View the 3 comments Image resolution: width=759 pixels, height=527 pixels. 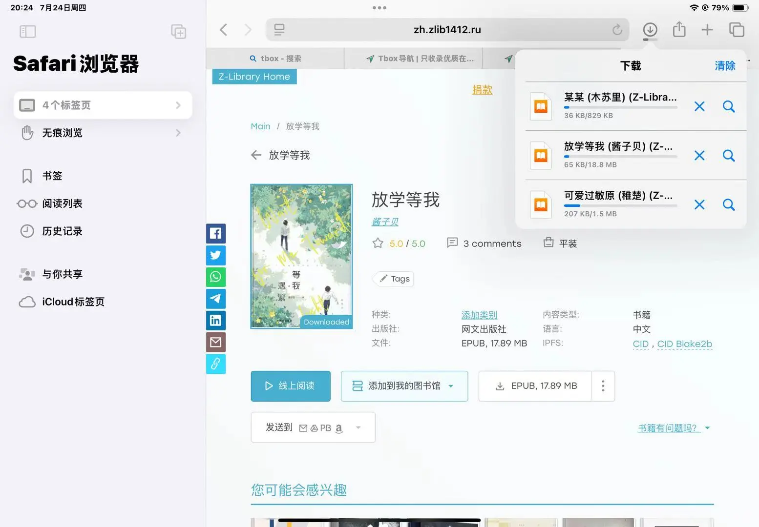(484, 243)
